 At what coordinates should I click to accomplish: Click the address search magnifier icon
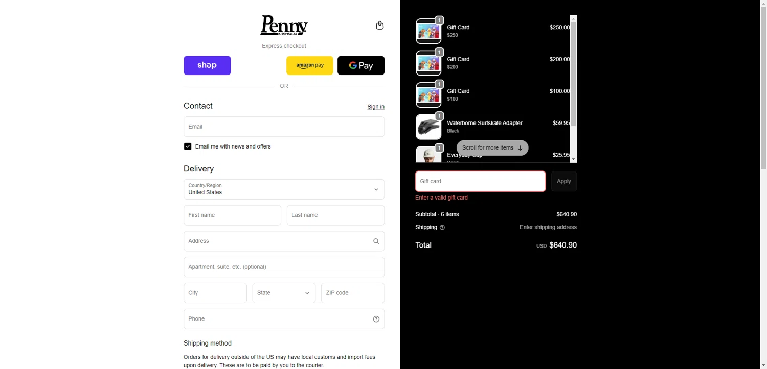tap(376, 241)
